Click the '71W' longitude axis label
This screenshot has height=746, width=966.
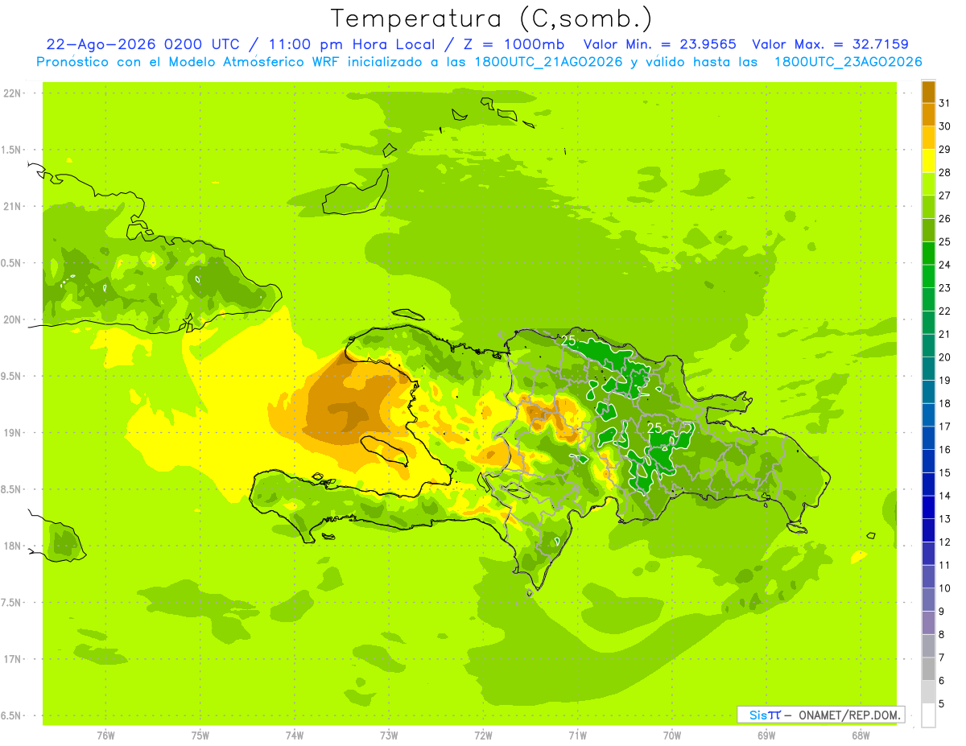point(577,736)
